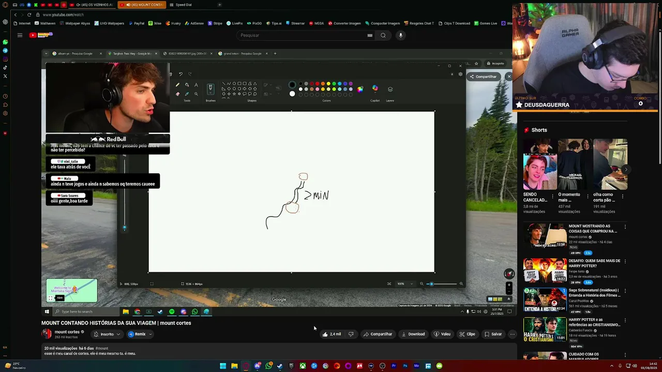Viewport: 662px width, 372px height.
Task: Open Media Encoder from taskbar
Action: click(416, 366)
